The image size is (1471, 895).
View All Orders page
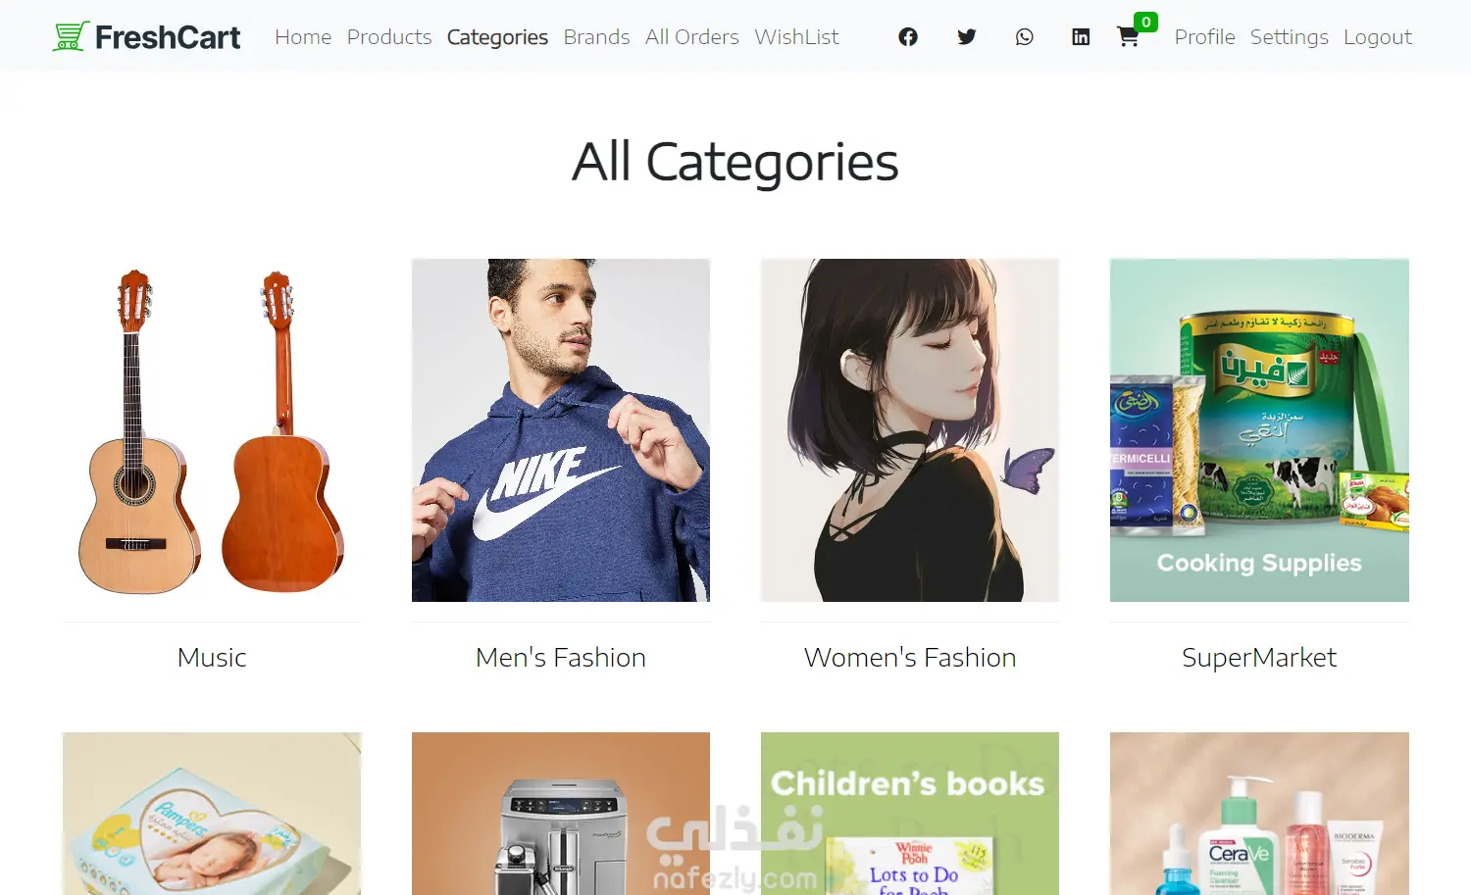click(692, 37)
